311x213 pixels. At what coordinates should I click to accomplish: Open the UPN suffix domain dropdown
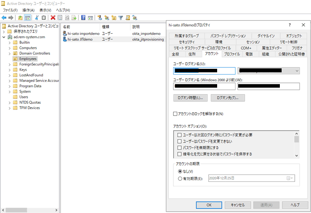pos(297,71)
